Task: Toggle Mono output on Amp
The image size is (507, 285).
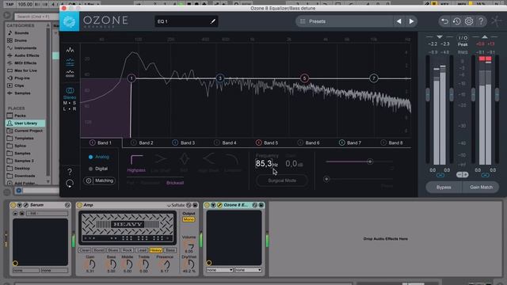Action: tap(189, 219)
